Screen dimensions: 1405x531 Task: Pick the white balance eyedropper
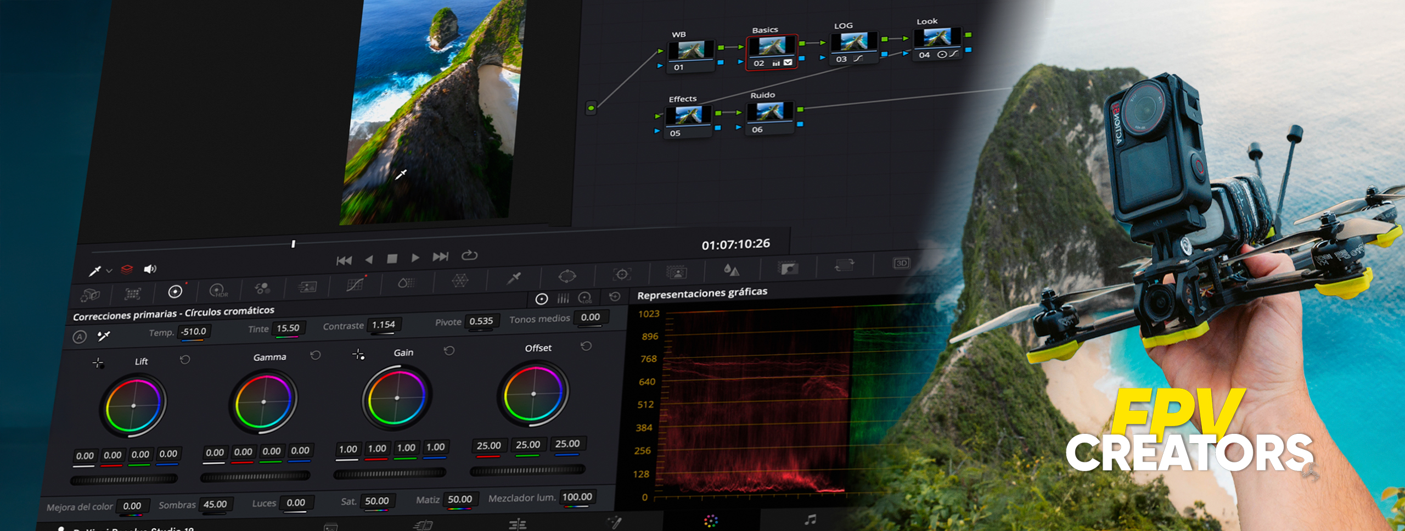[103, 336]
